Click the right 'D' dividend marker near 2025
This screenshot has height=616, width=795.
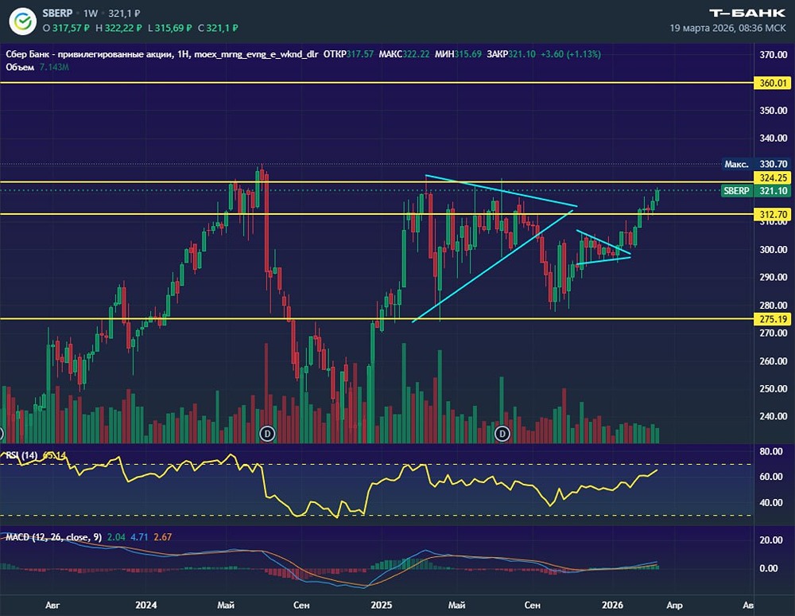(502, 434)
